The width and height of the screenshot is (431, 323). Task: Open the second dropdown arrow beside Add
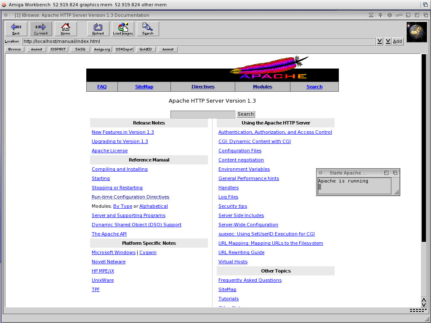388,41
